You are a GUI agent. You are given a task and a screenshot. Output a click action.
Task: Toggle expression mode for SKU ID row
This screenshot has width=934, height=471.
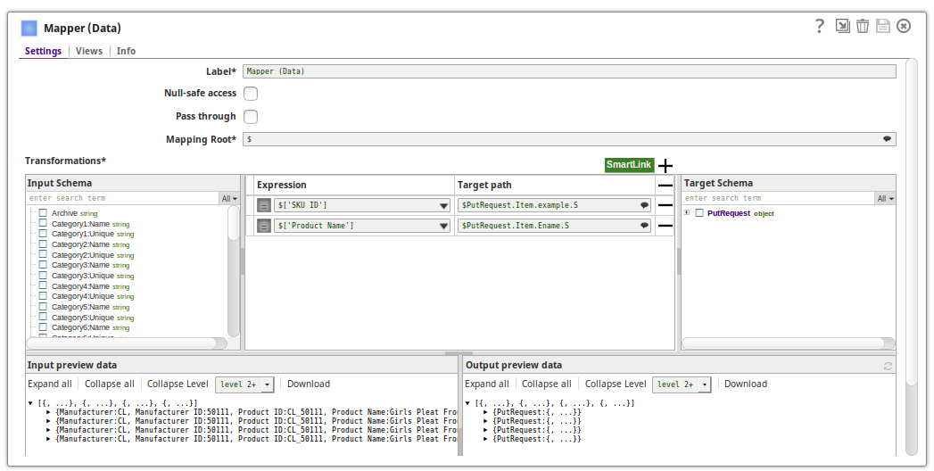tap(264, 205)
